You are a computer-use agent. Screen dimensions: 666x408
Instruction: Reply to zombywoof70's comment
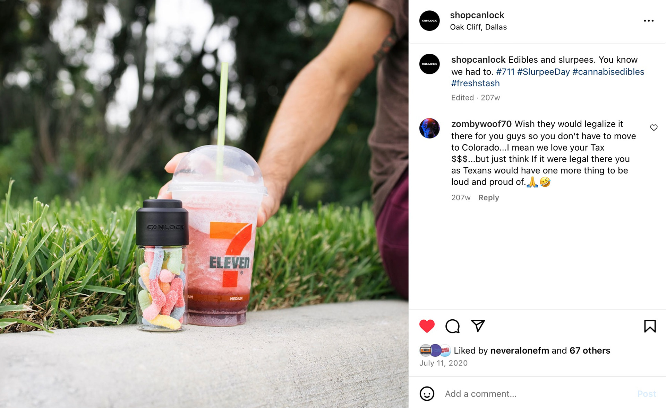point(488,197)
